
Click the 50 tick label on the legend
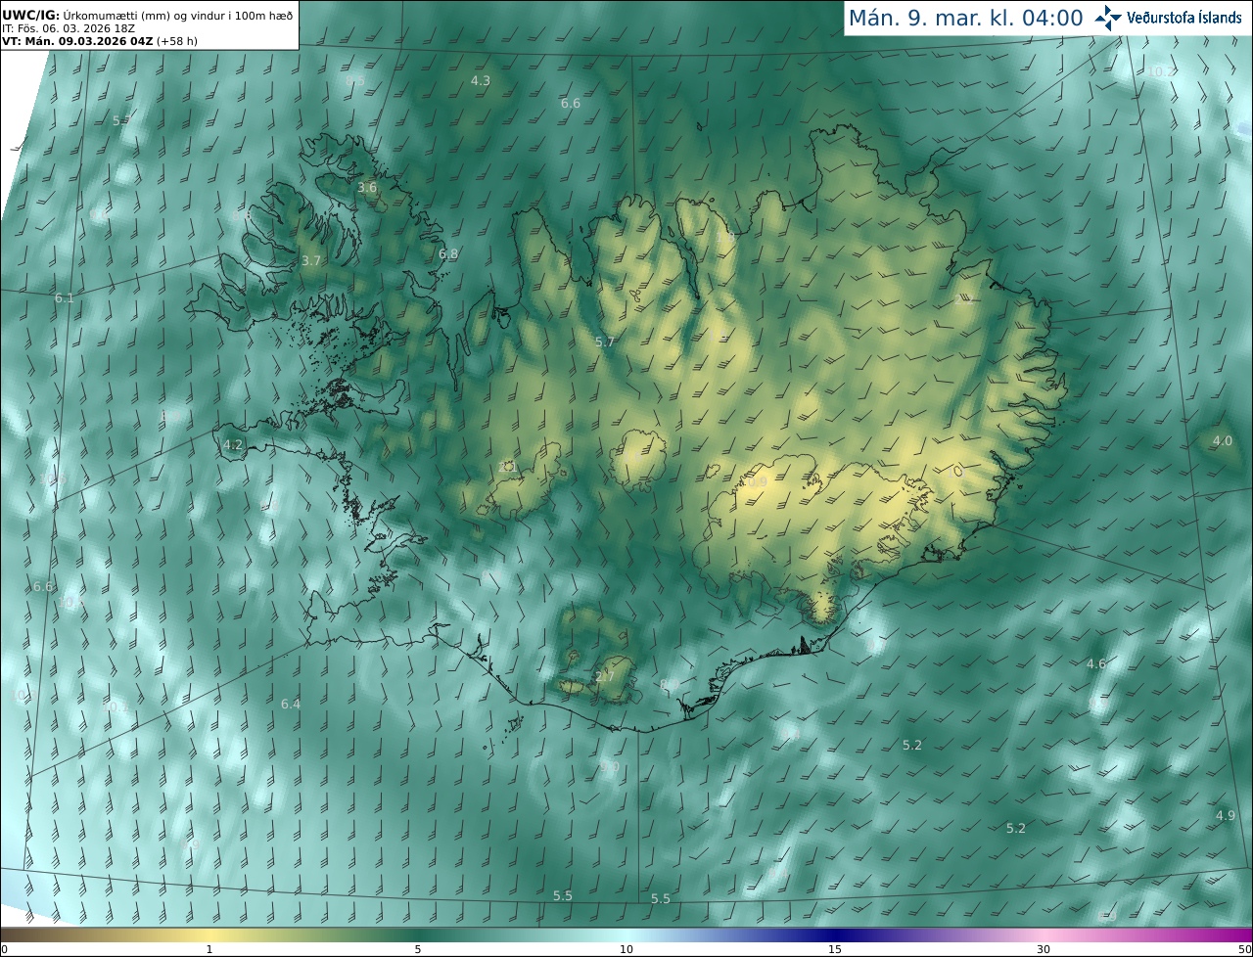click(1244, 949)
